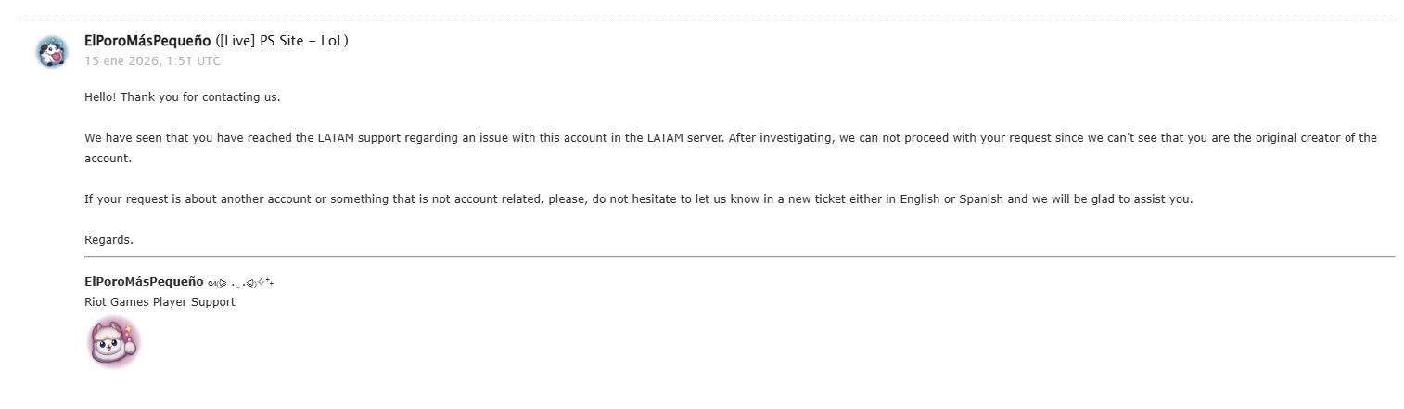Click the horizontal divider above the signature
The image size is (1404, 409).
[x=739, y=256]
